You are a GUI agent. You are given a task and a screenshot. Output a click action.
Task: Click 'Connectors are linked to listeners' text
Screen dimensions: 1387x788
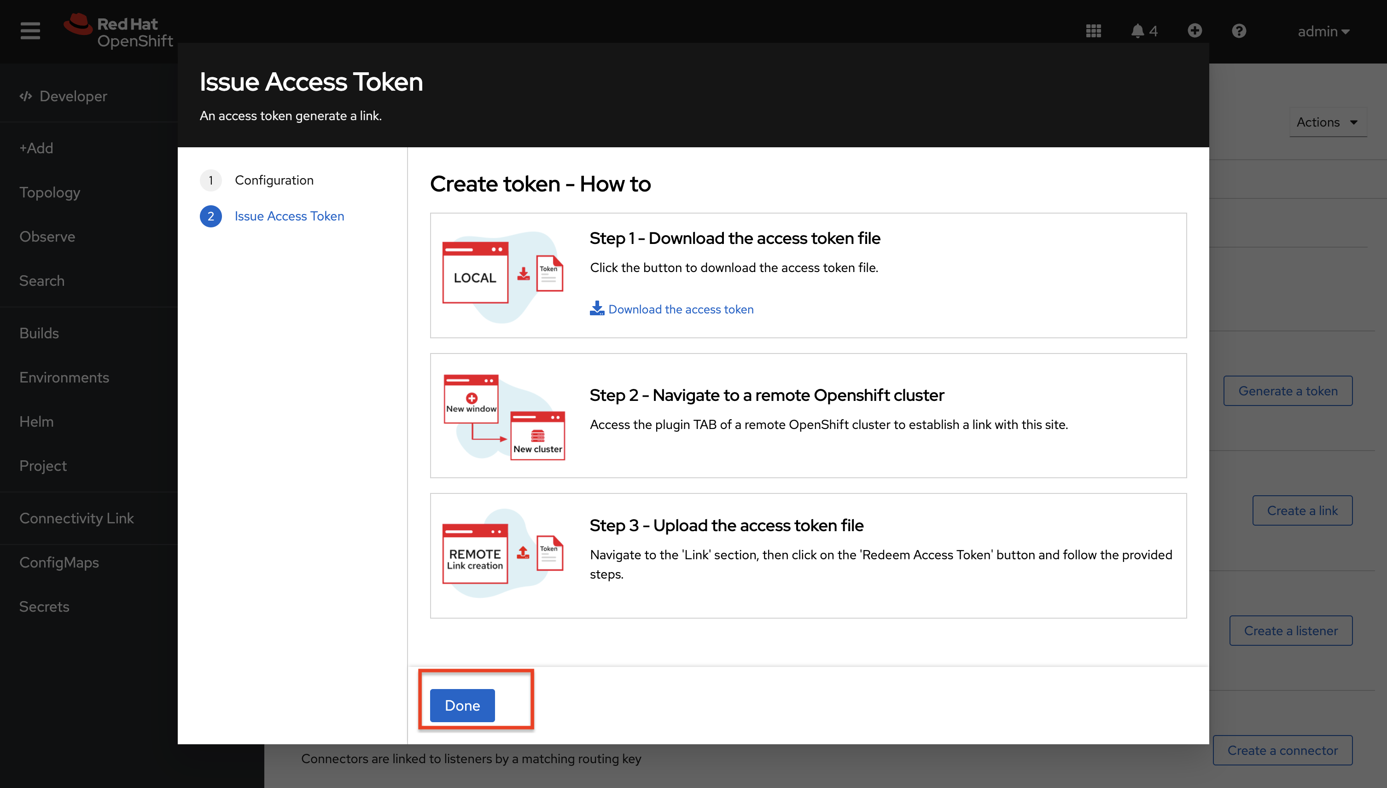click(471, 759)
